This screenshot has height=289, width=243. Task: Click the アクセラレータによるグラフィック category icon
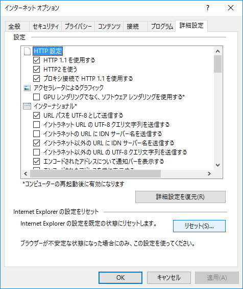tap(27, 88)
